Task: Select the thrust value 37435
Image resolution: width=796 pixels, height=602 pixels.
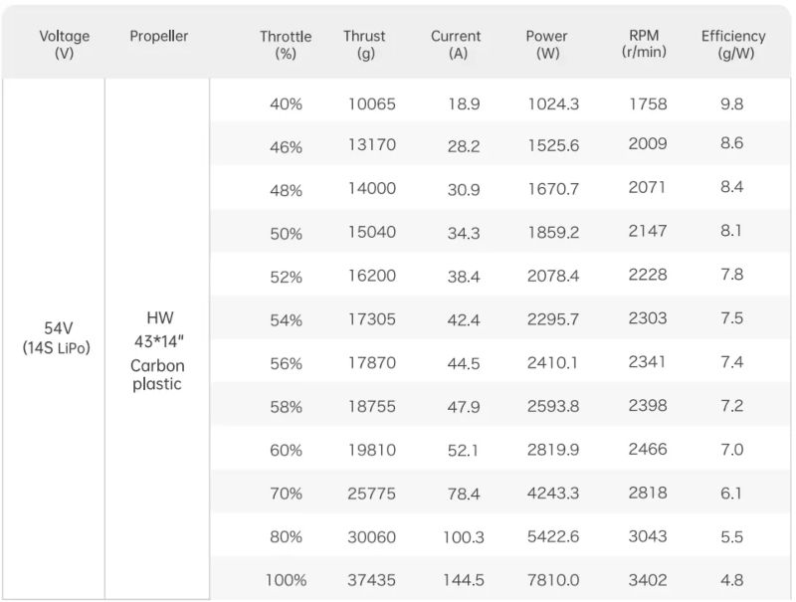Action: 372,580
